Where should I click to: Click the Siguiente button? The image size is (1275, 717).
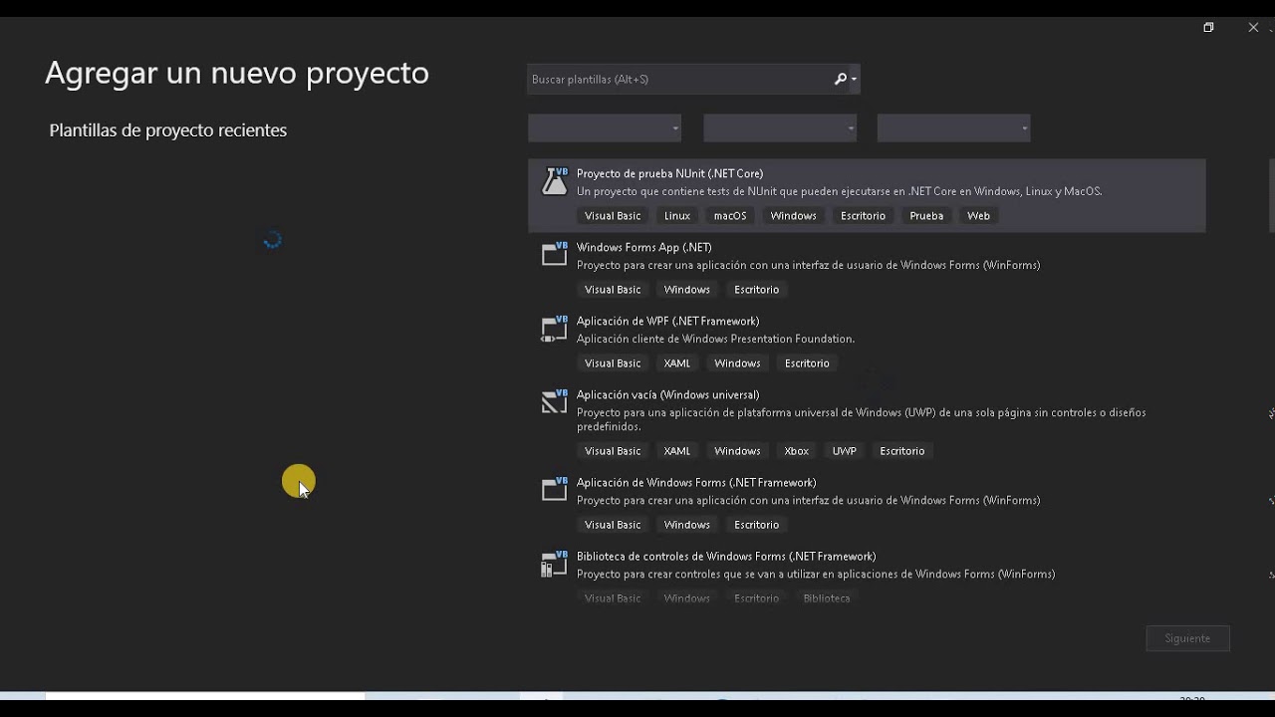[x=1187, y=638]
